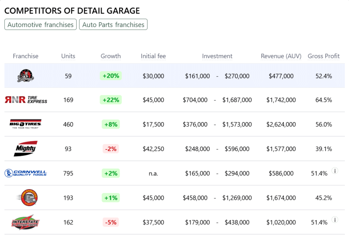Click the -2% growth badge
The height and width of the screenshot is (235, 349).
click(111, 149)
